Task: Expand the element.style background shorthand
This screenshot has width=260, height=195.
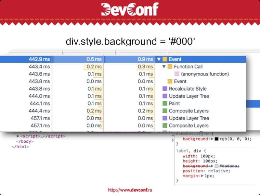Action: click(212, 139)
